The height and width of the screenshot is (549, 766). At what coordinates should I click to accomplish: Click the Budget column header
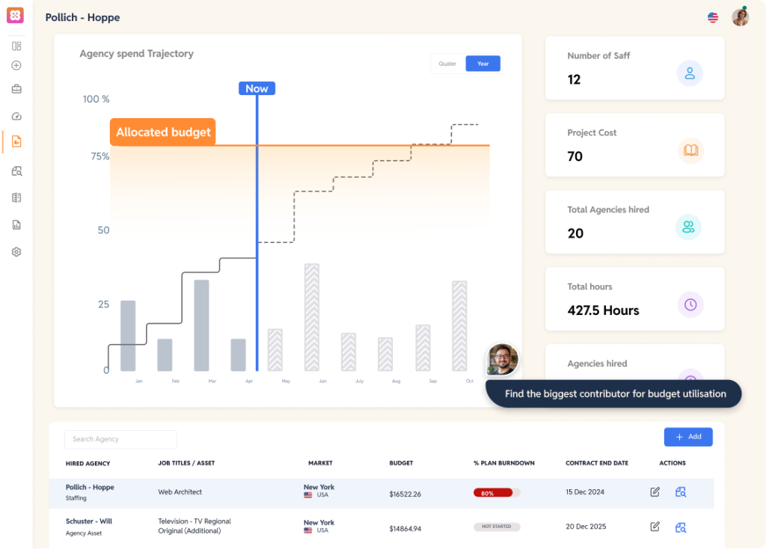[401, 463]
